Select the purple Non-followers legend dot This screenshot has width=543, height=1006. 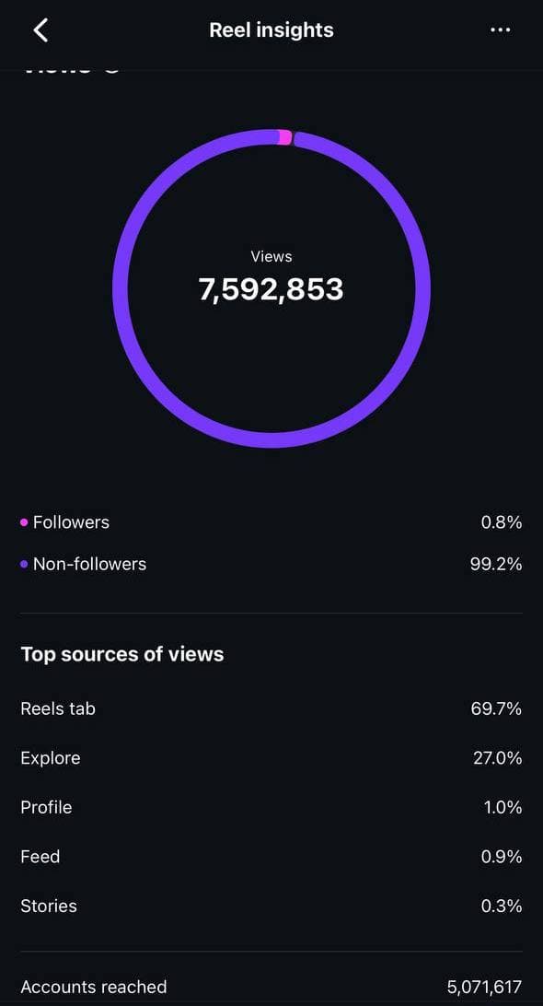pos(23,564)
